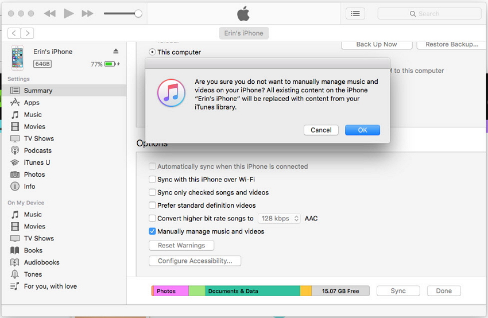The image size is (488, 318).
Task: Open Apps in the Settings sidebar
Action: coord(32,103)
